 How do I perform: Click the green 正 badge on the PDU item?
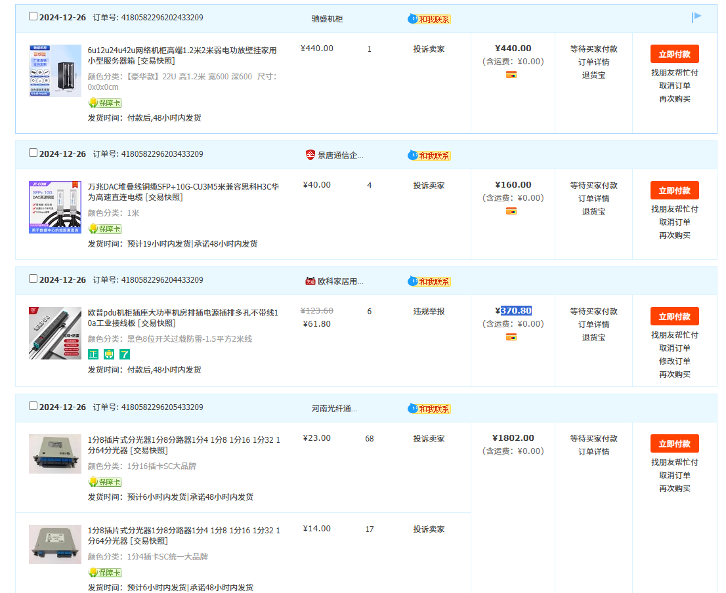(93, 354)
